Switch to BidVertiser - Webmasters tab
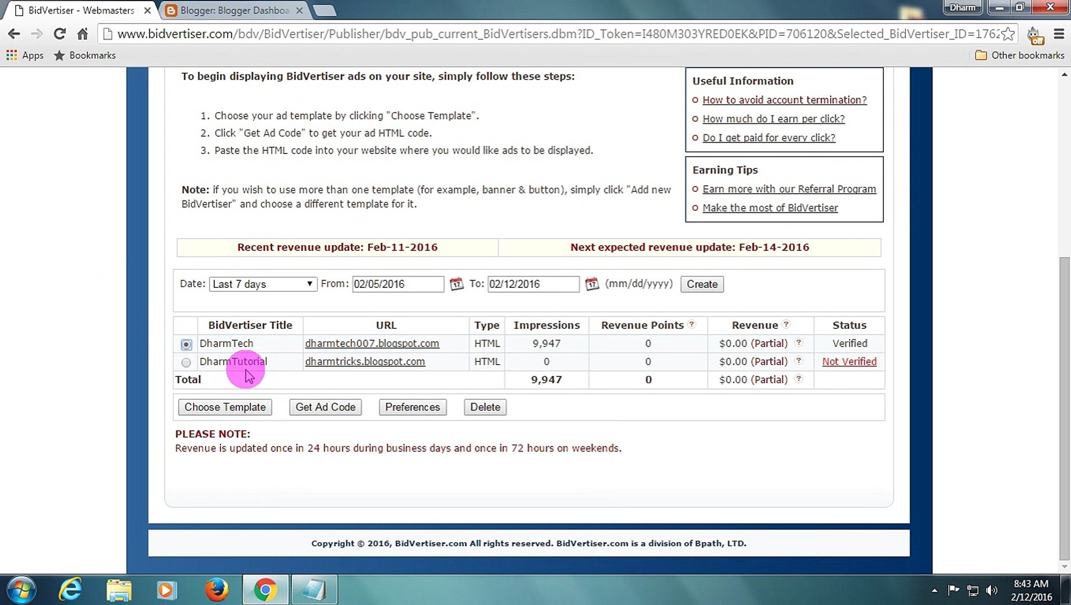This screenshot has width=1071, height=605. (81, 11)
